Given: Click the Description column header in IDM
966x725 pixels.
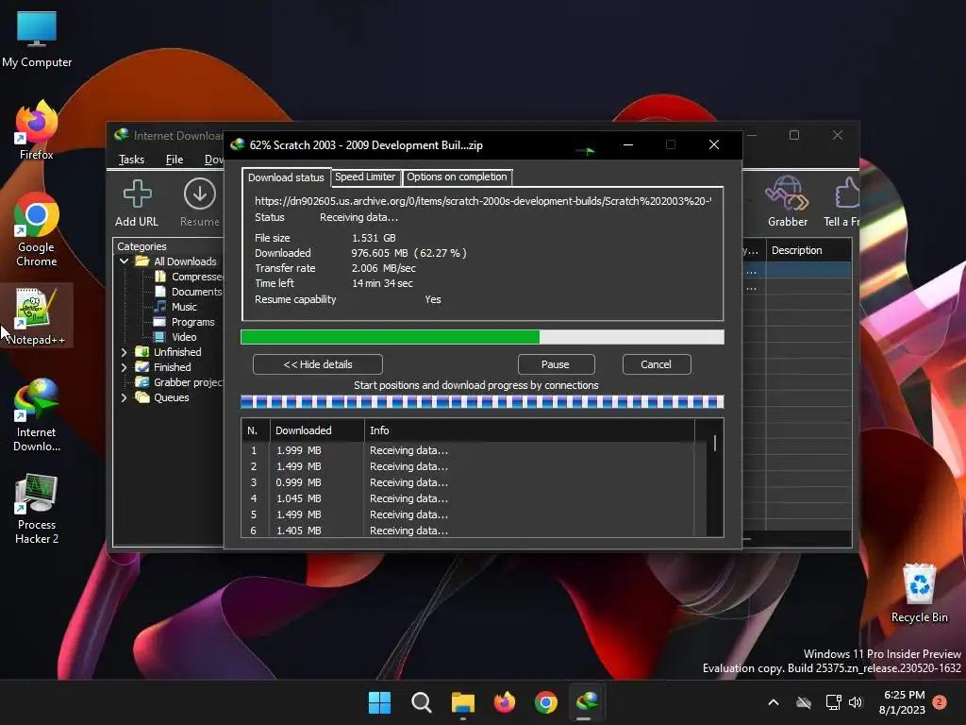Looking at the screenshot, I should pos(808,250).
